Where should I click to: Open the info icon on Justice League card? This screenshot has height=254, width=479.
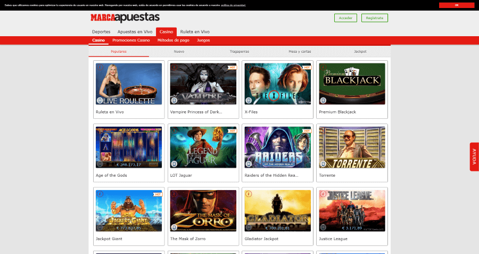[x=323, y=194]
